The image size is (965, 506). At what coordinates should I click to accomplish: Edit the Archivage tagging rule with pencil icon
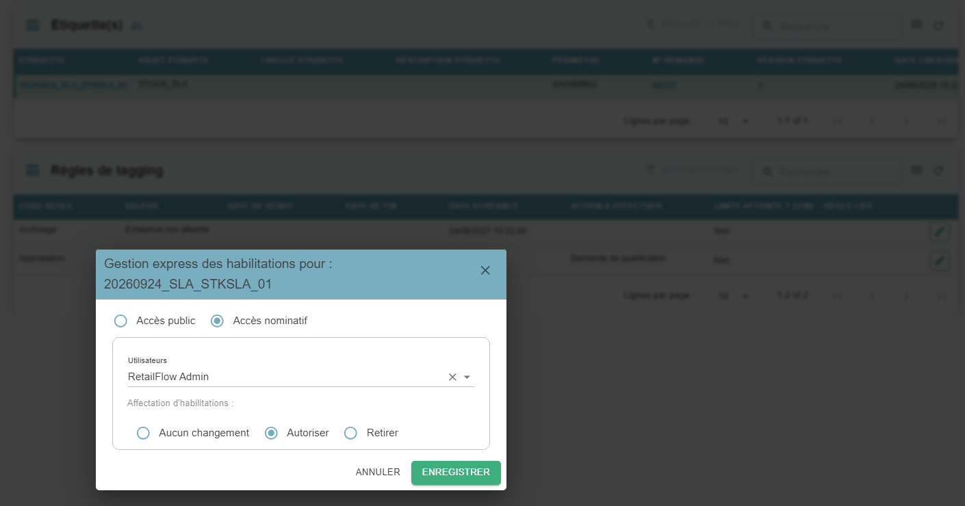pyautogui.click(x=940, y=232)
